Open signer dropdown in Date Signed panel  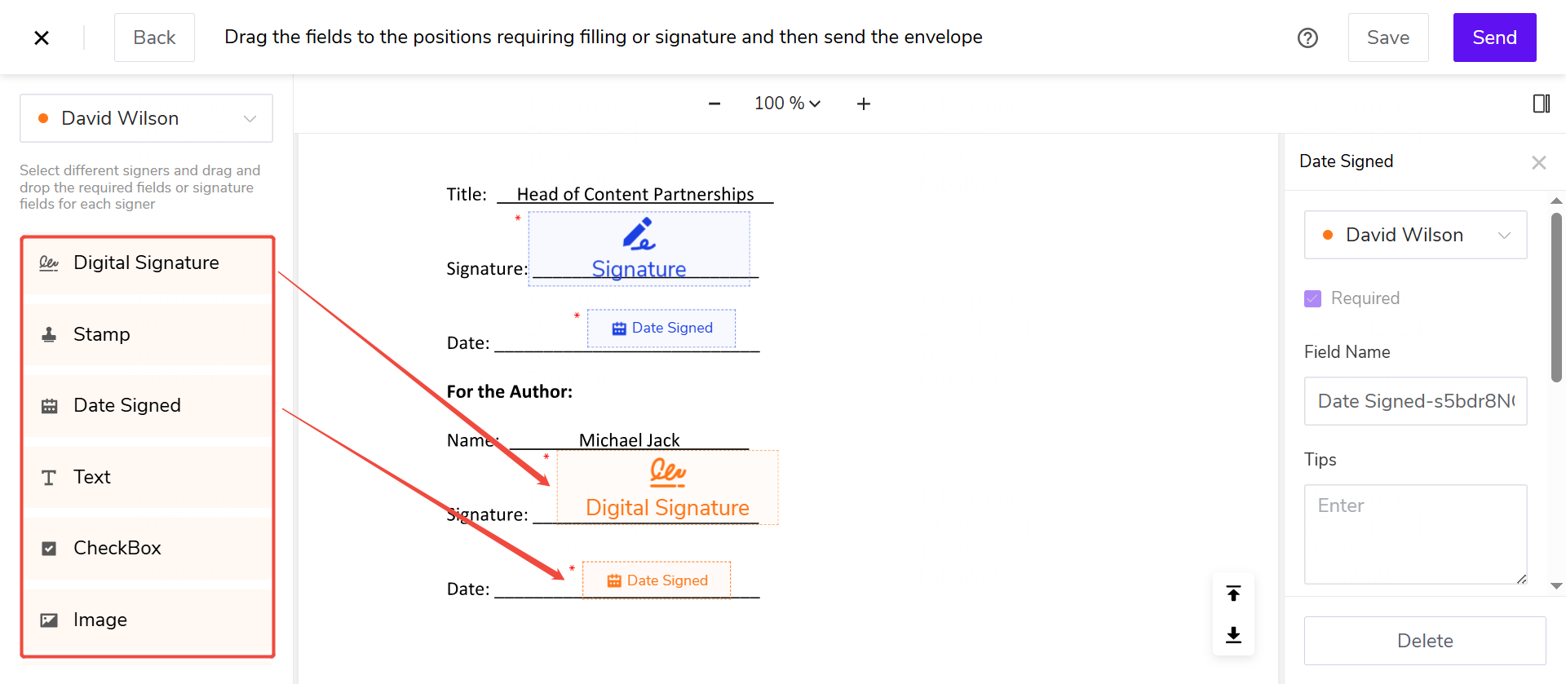1415,235
